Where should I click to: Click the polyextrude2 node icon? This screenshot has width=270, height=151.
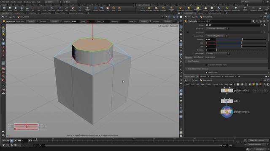click(x=227, y=112)
